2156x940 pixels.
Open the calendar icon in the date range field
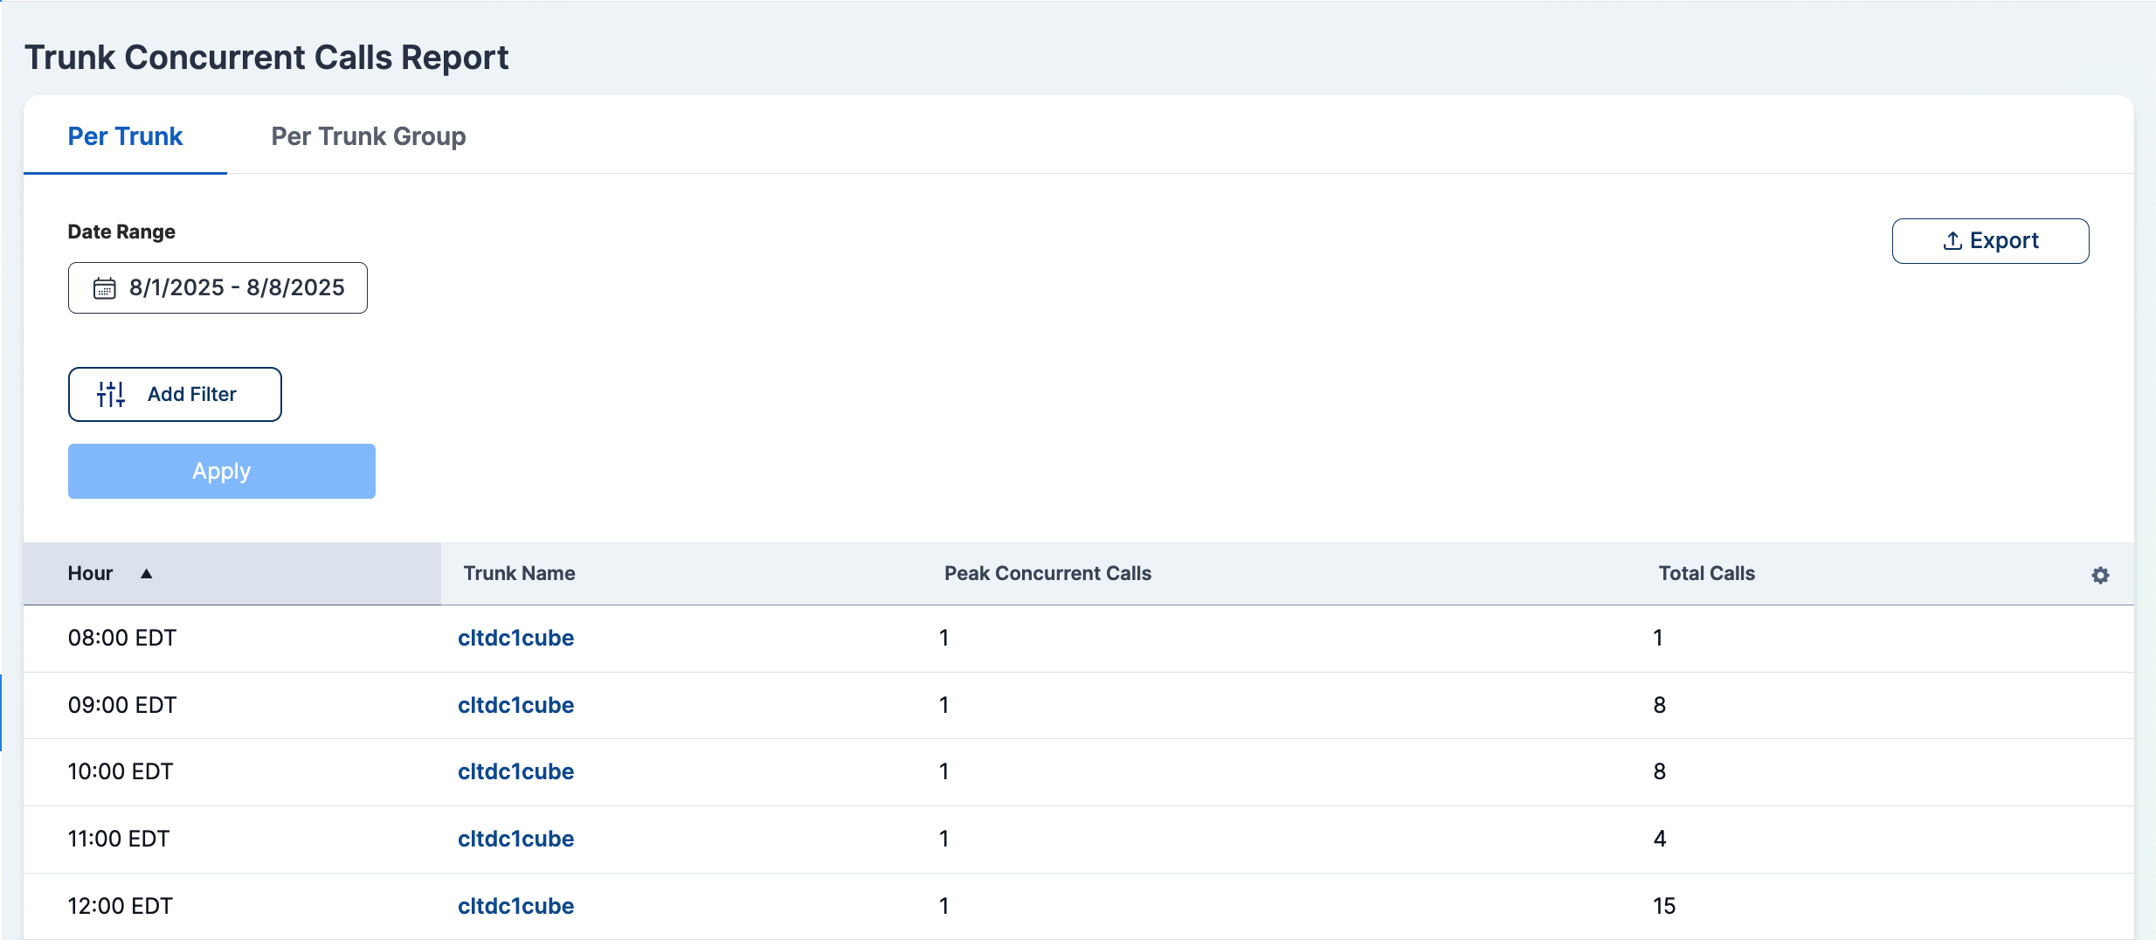(104, 287)
